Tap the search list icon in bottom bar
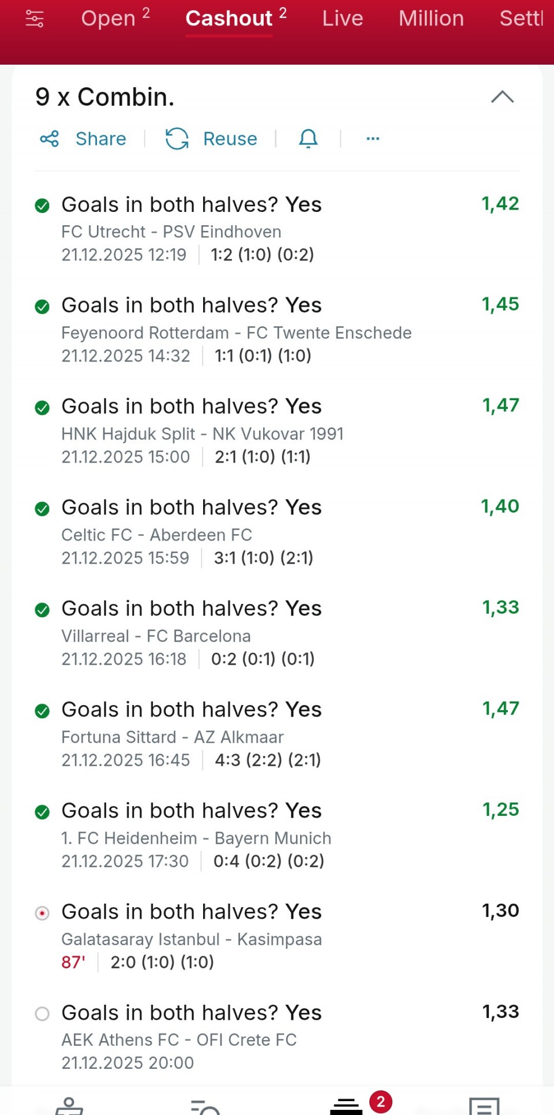The height and width of the screenshot is (1115, 554). pos(205,1106)
